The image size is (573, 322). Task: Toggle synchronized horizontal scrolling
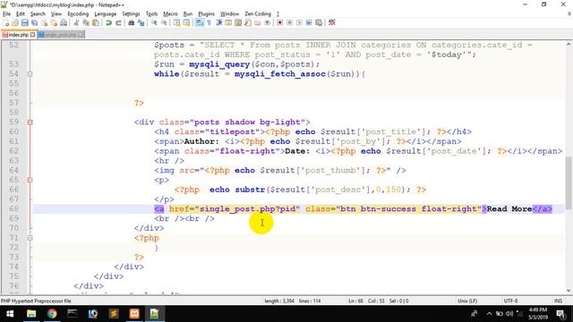coord(186,22)
